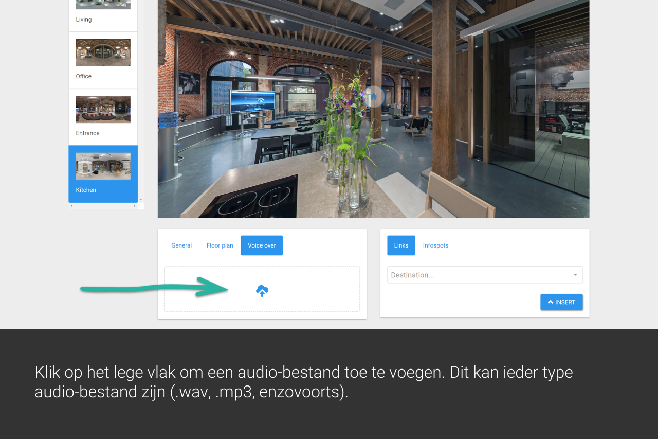Open the Floor plan tab
The width and height of the screenshot is (658, 439).
tap(220, 245)
